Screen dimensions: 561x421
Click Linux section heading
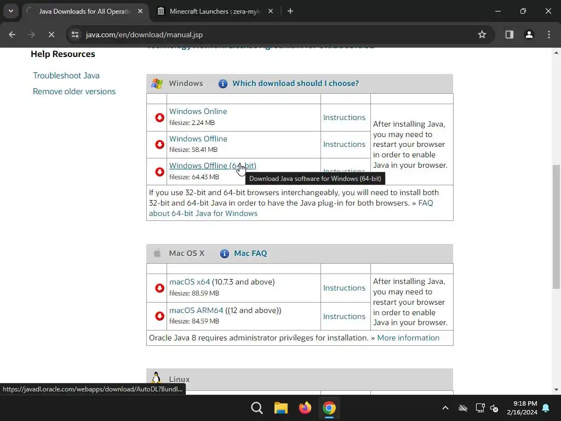179,379
